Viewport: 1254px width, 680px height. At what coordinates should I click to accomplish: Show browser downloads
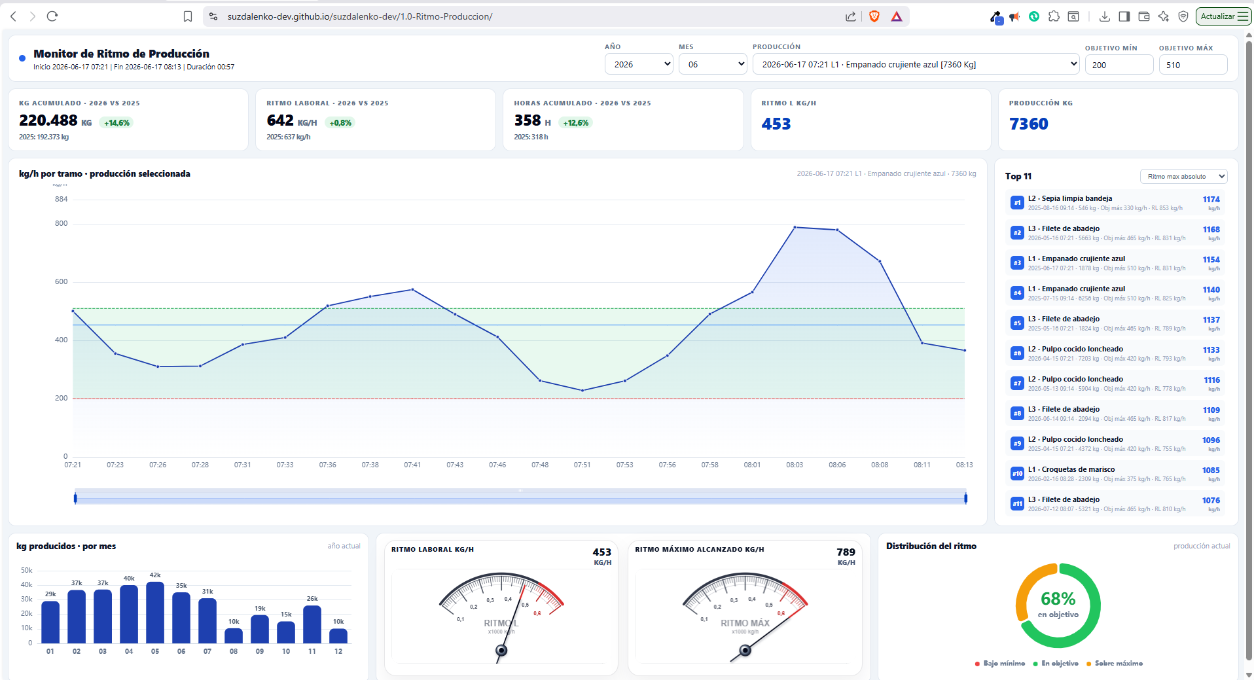click(x=1105, y=16)
